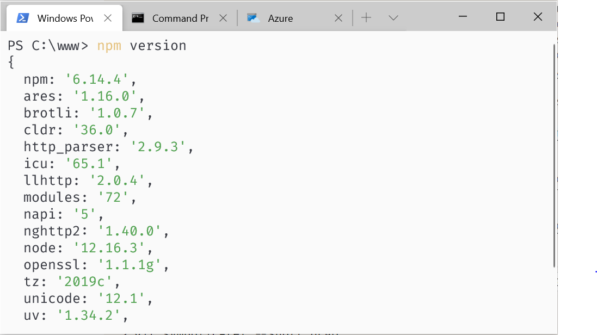Click the 'PS C:\www>' prompt text
The image size is (597, 335).
pos(48,46)
